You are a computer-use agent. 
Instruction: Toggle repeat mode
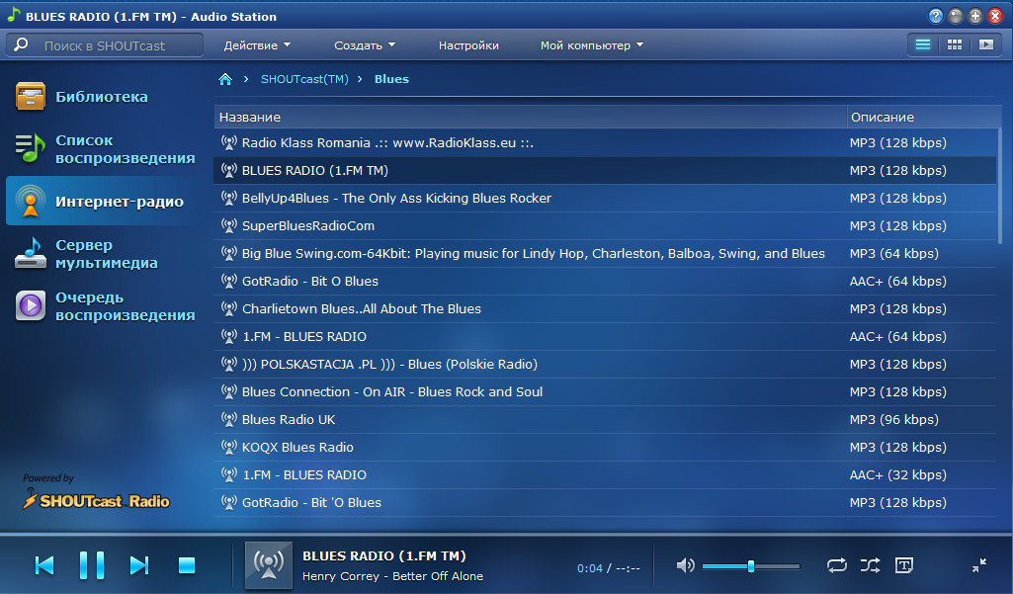point(836,565)
